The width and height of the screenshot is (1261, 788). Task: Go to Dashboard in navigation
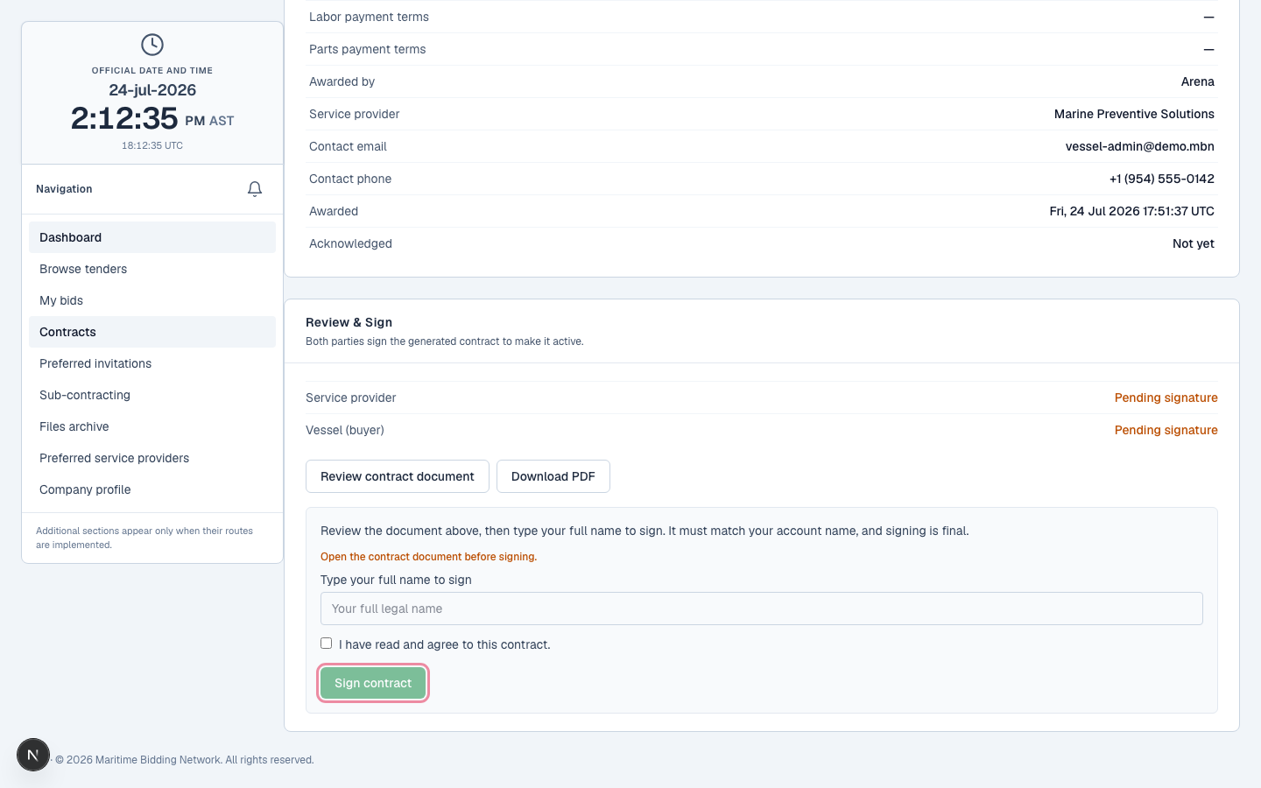pyautogui.click(x=152, y=237)
